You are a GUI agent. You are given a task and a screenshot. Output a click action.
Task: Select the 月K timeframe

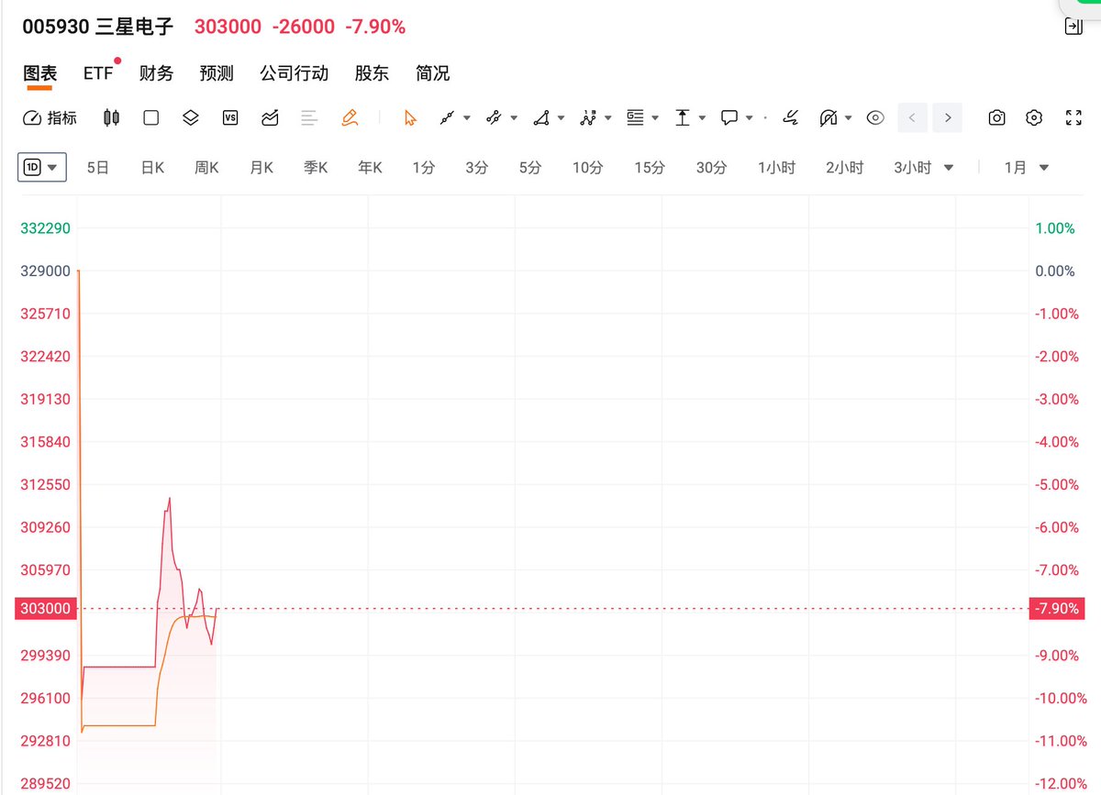point(261,168)
